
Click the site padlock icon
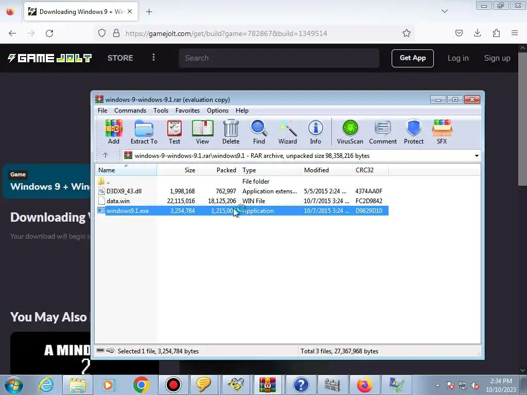[x=116, y=33]
